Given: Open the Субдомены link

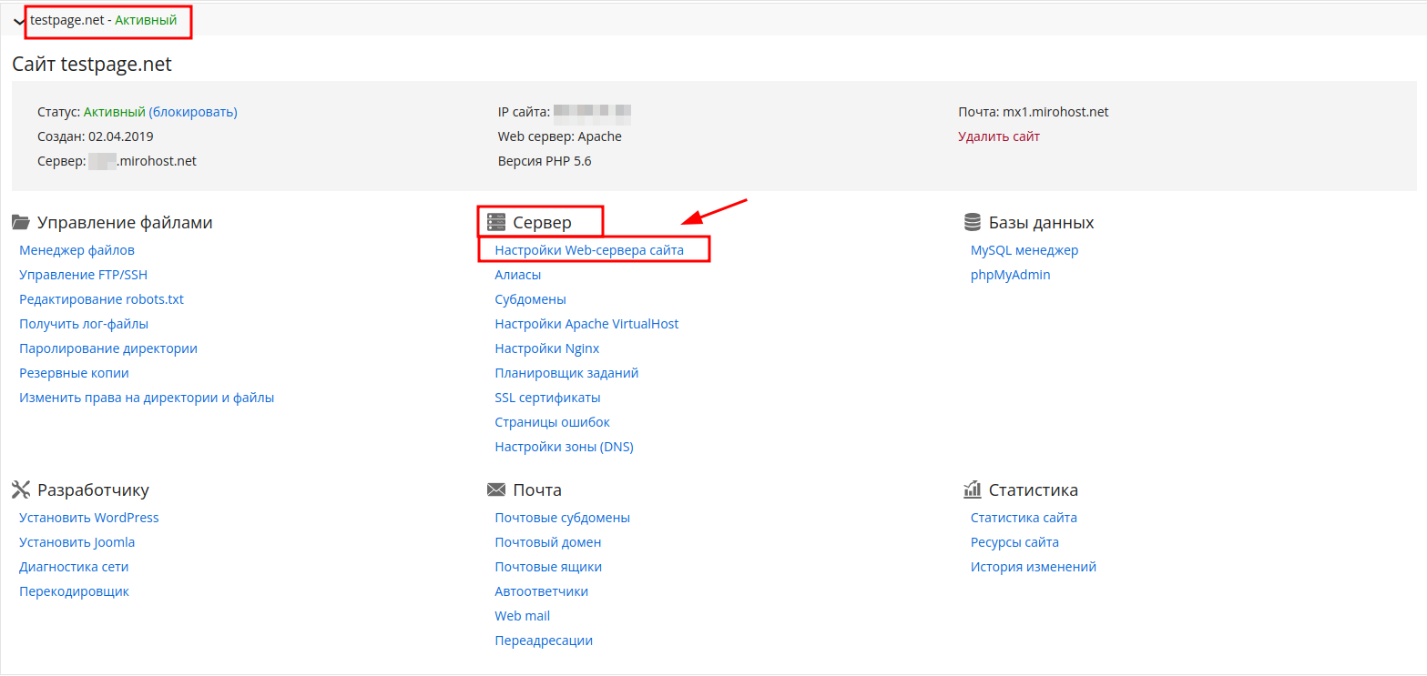Looking at the screenshot, I should [531, 299].
